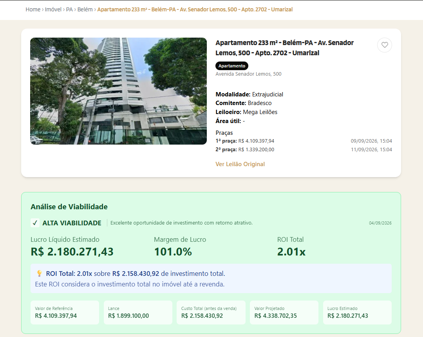
Task: Click 'Este ROI considera o investimento' note
Action: 130,284
